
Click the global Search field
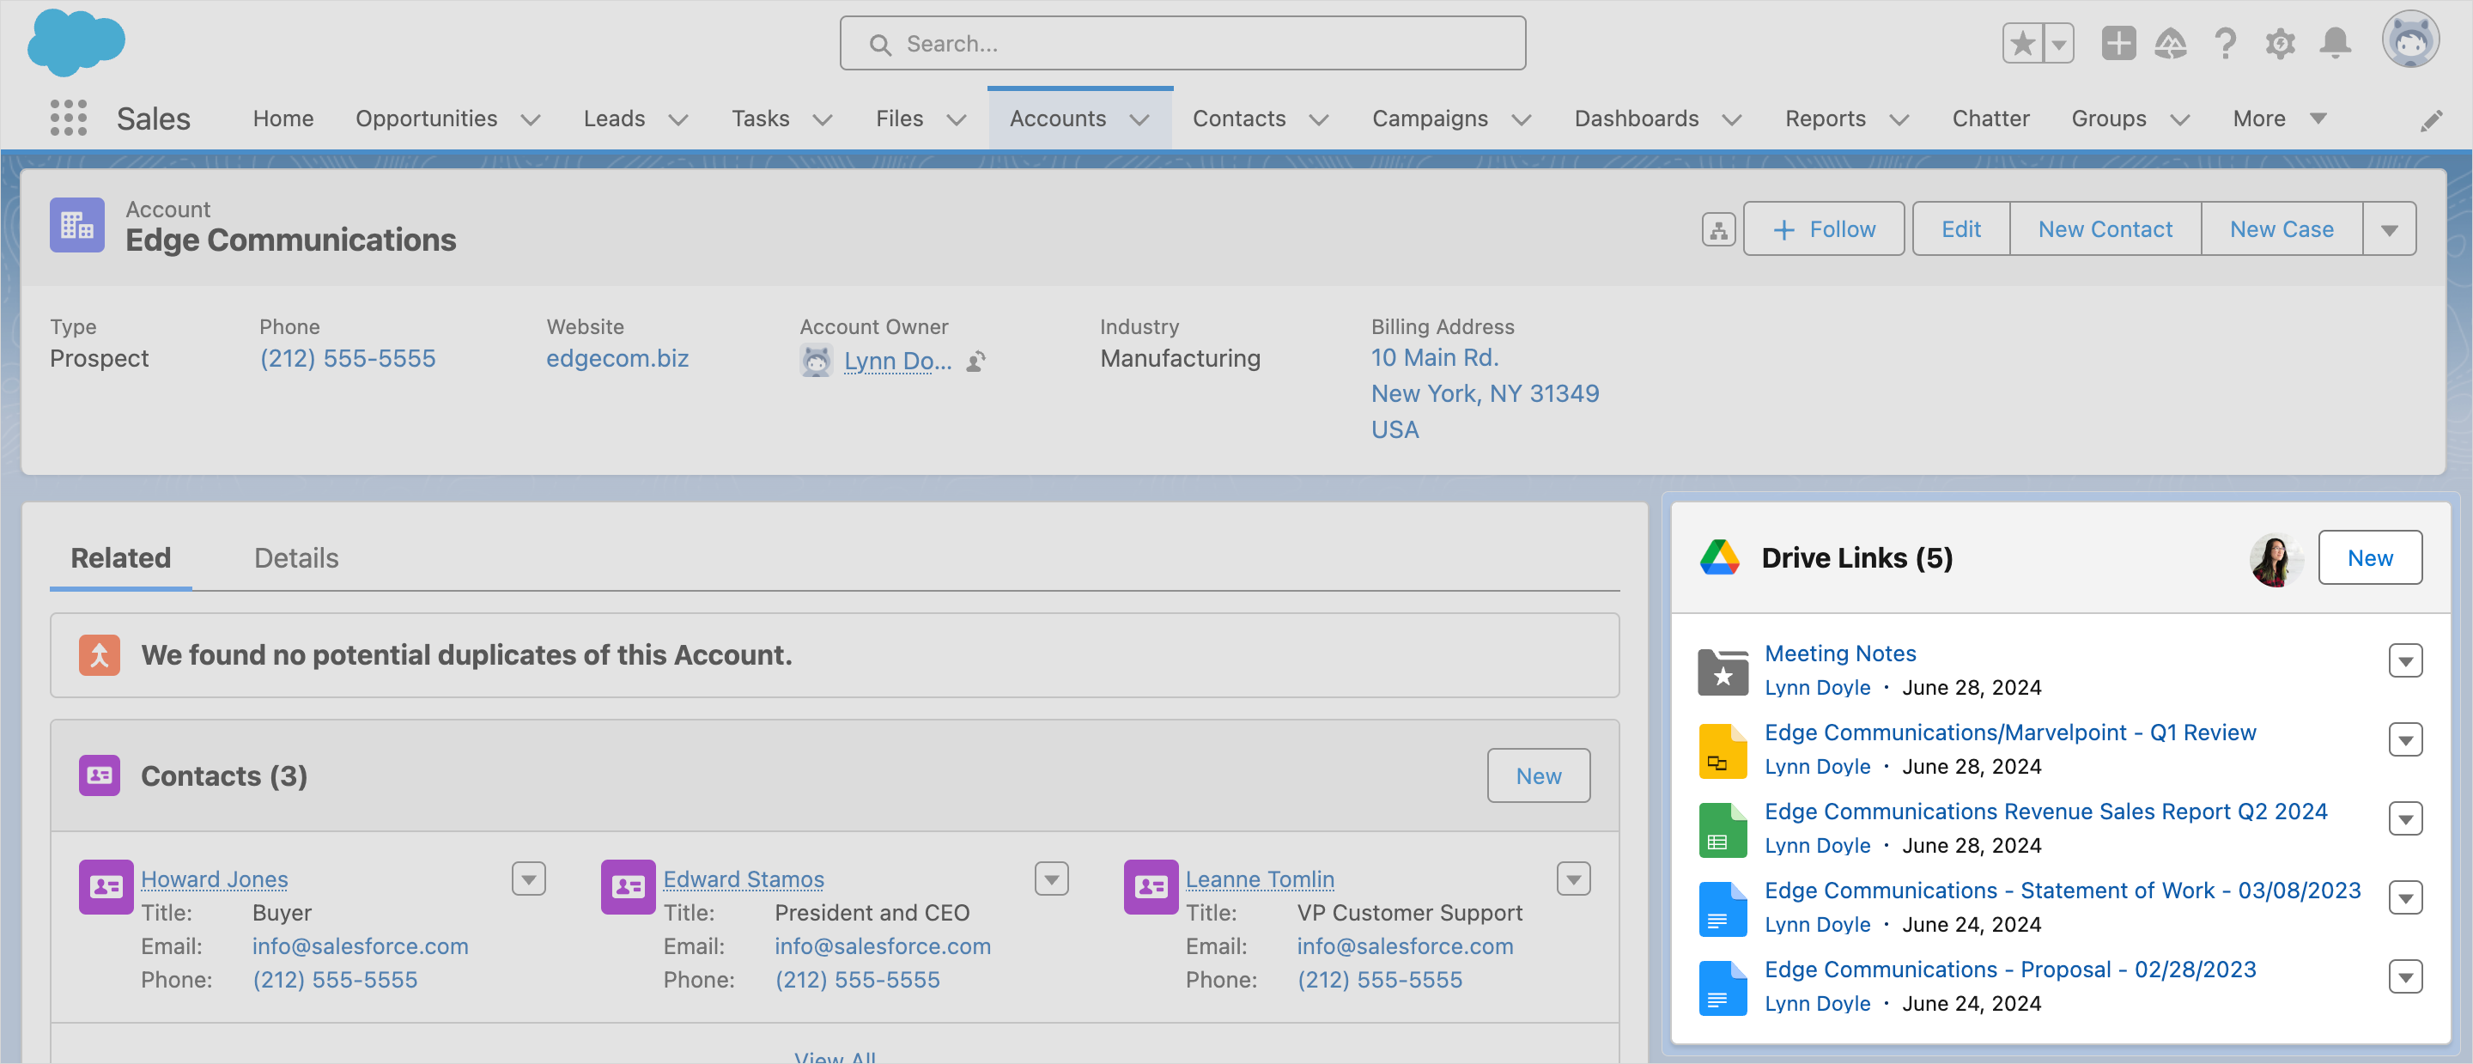(1182, 43)
